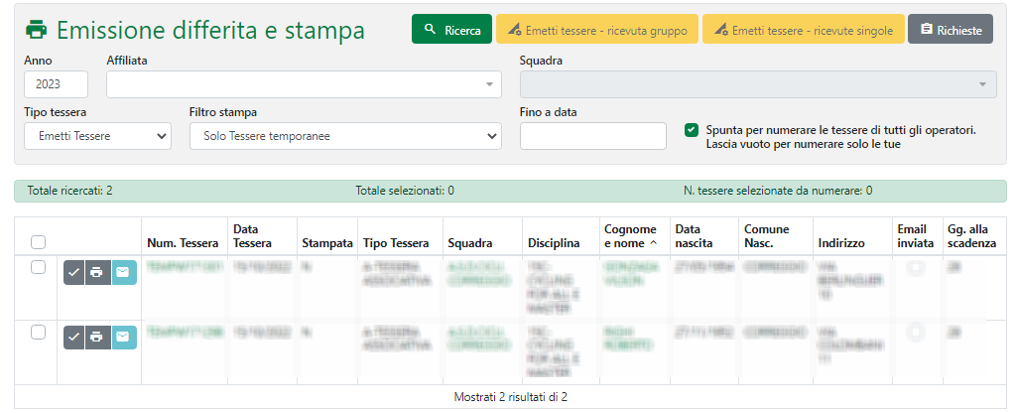Click the printer icon in second row
Viewport: 1016px width, 413px height.
pyautogui.click(x=96, y=338)
